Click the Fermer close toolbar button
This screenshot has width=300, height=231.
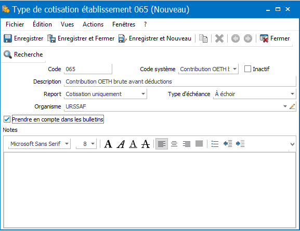pyautogui.click(x=275, y=38)
